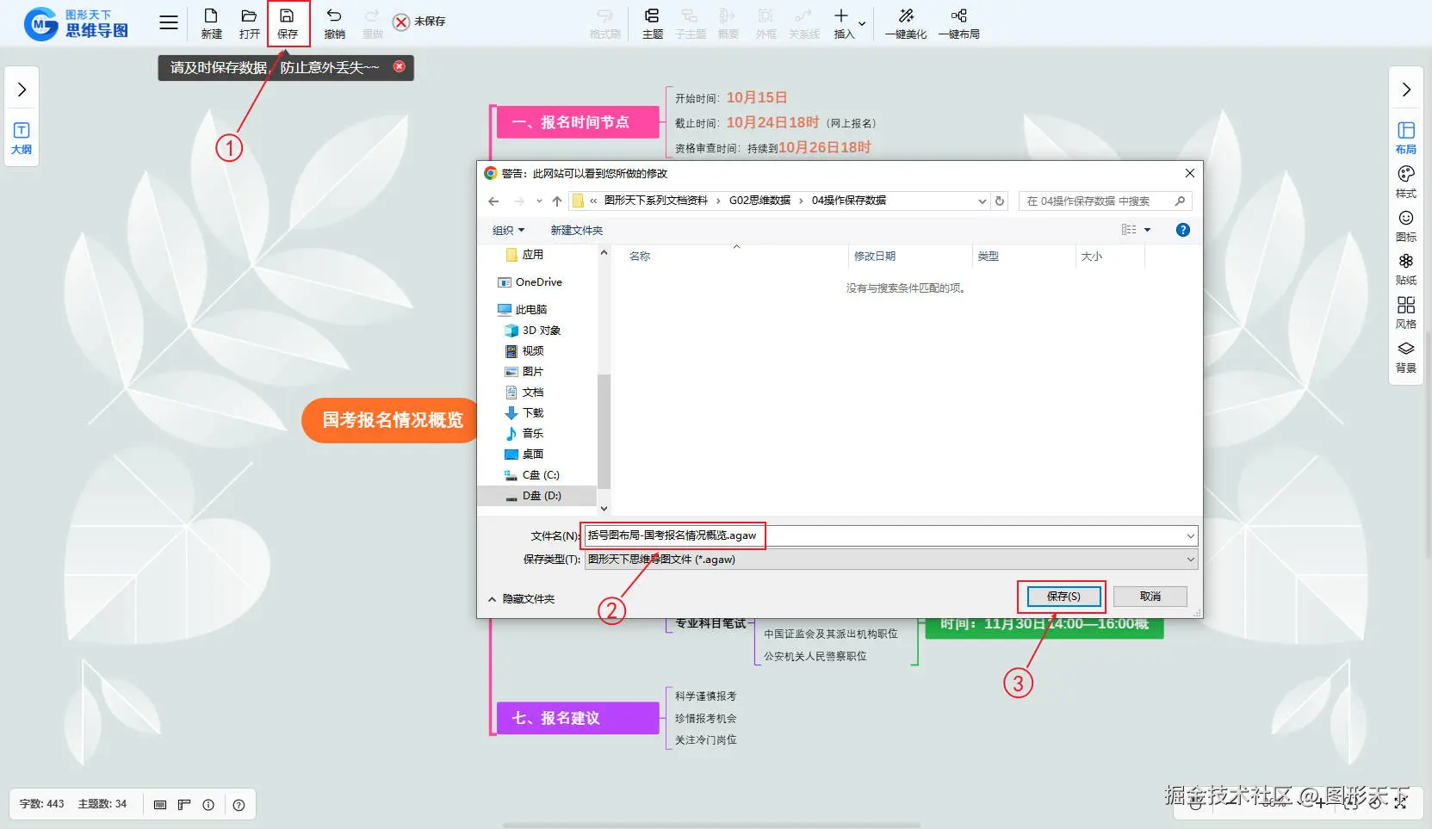This screenshot has height=829, width=1432.
Task: Expand the right side panel arrow
Action: pyautogui.click(x=1406, y=90)
